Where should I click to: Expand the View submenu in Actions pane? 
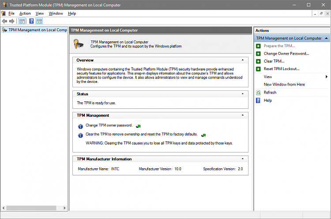click(x=326, y=77)
